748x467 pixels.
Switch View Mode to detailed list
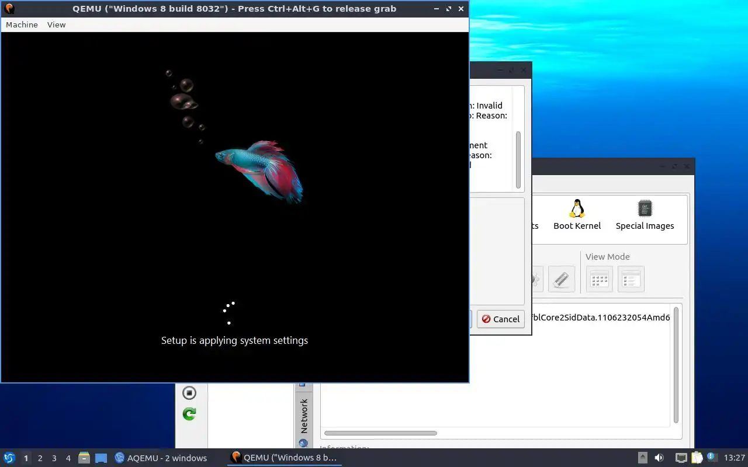[631, 279]
